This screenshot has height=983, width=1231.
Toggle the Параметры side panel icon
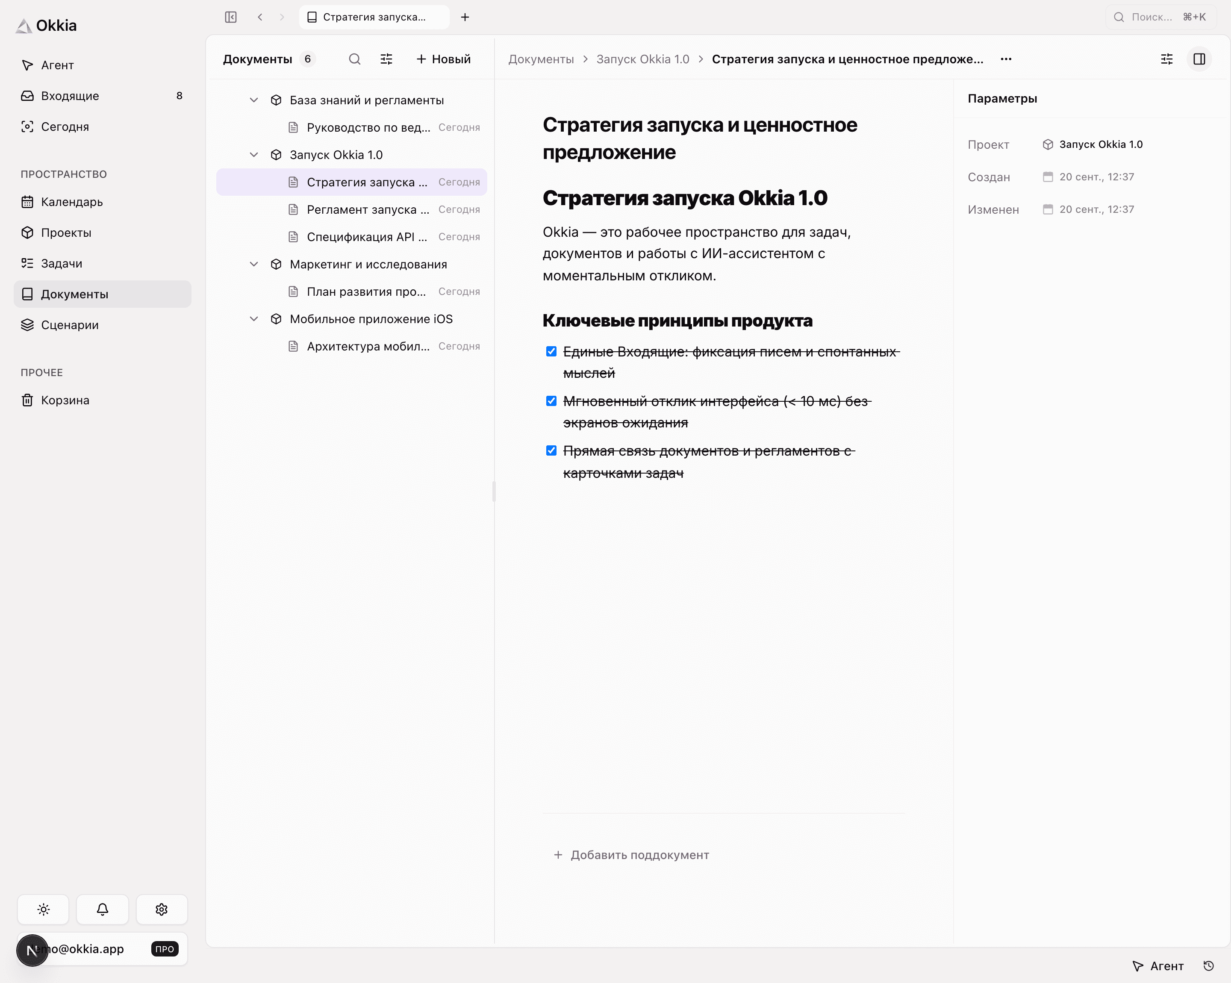pyautogui.click(x=1199, y=59)
